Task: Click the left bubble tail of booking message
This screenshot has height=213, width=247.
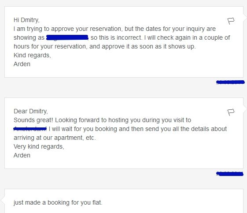Action: point(3,200)
